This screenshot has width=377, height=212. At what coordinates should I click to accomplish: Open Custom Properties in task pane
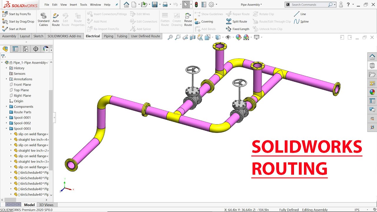pos(372,101)
